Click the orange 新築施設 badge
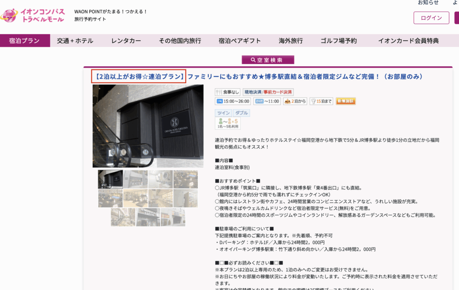This screenshot has width=459, height=290. pos(346,101)
